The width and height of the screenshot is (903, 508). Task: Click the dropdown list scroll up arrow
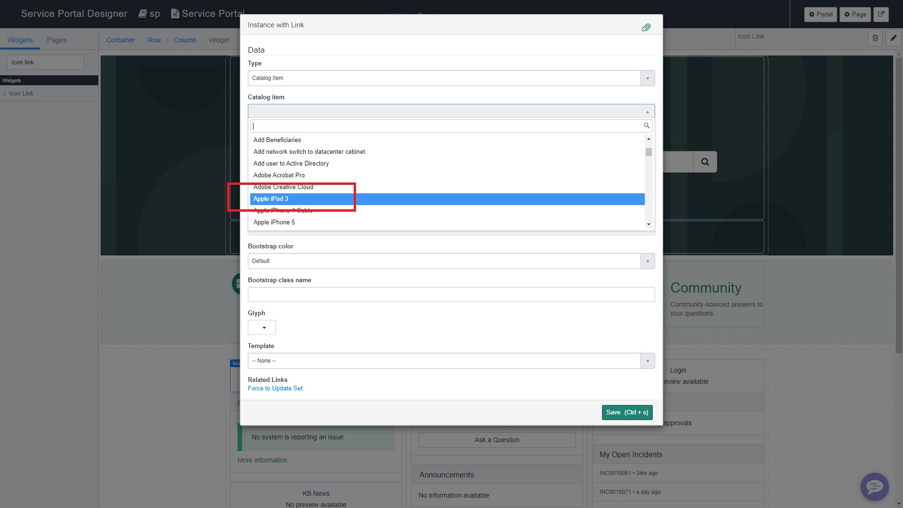[x=649, y=139]
